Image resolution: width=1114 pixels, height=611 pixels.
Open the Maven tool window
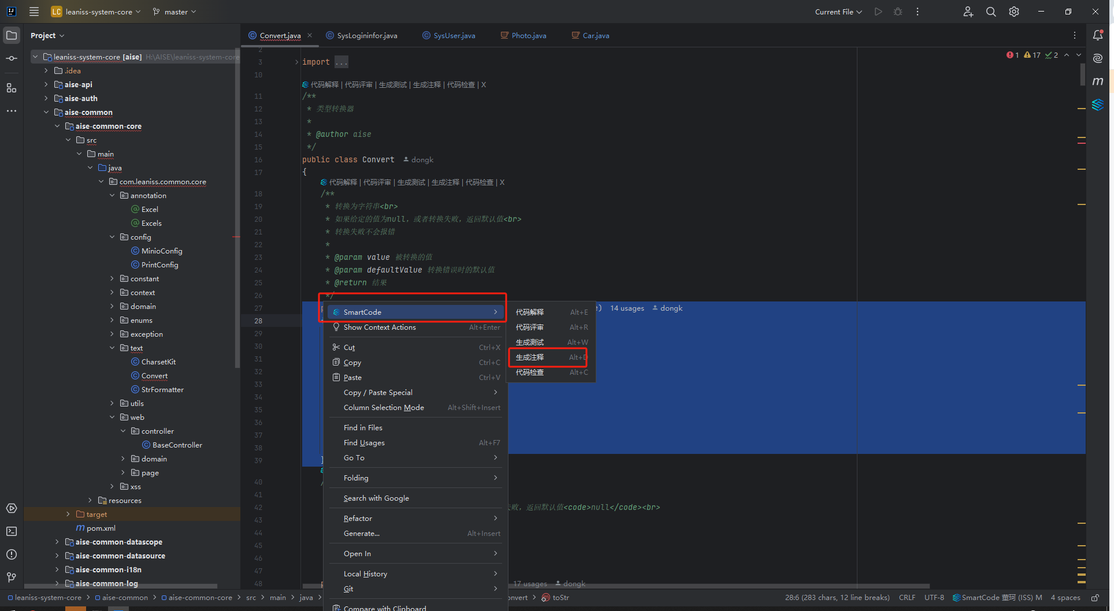coord(1098,81)
